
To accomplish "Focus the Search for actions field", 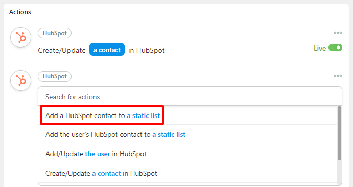I will pos(190,97).
